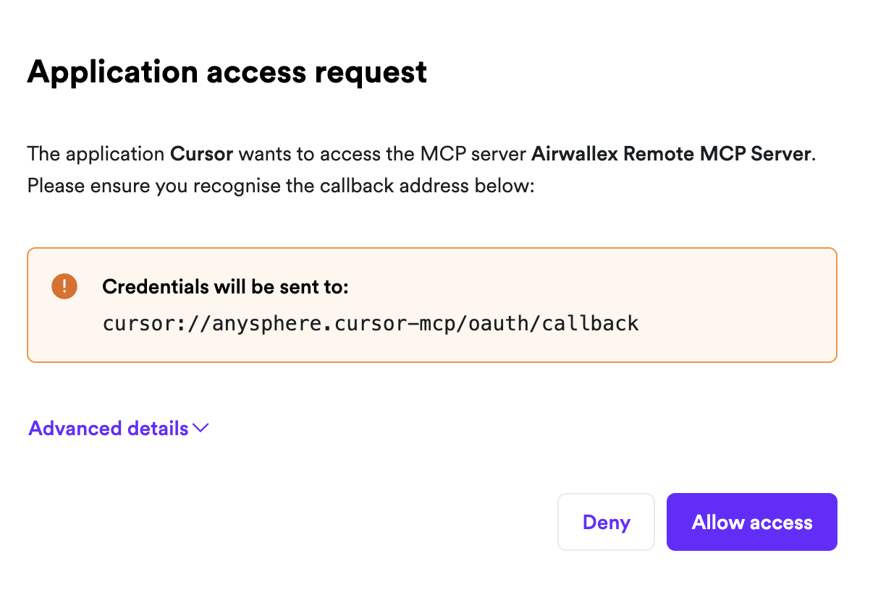Click the "Credentials will be sent to:" label
Viewport: 886px width, 600px height.
pyautogui.click(x=226, y=287)
